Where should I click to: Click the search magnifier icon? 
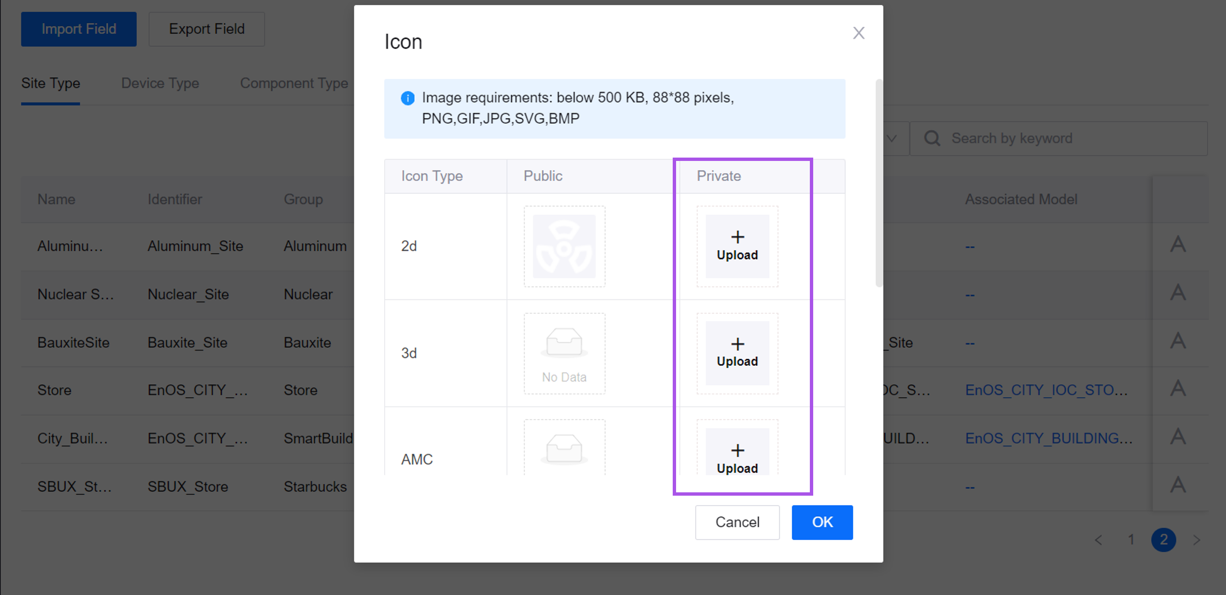coord(932,138)
